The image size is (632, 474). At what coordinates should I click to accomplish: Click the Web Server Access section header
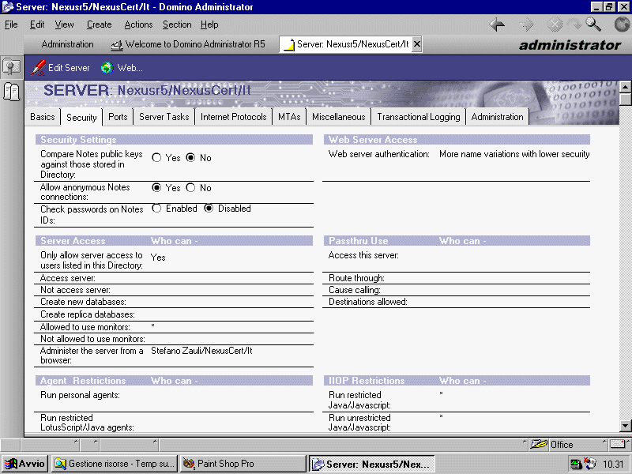coord(457,140)
